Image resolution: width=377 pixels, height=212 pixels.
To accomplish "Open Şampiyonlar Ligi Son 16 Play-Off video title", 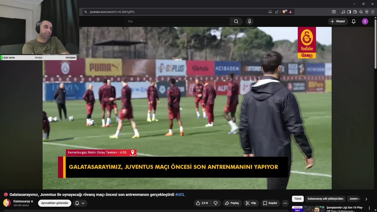I will pos(345,209).
